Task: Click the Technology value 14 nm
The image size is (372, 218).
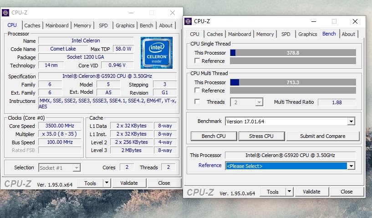Action: coord(51,65)
